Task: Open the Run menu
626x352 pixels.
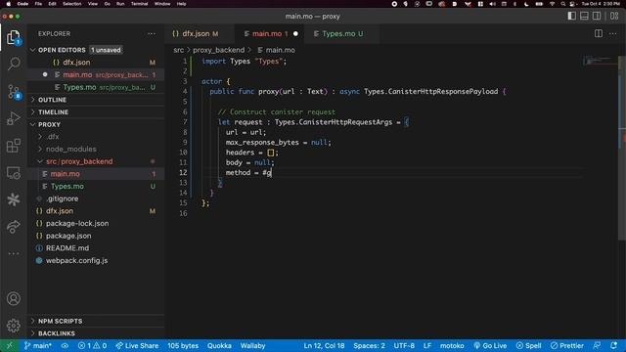Action: point(120,4)
